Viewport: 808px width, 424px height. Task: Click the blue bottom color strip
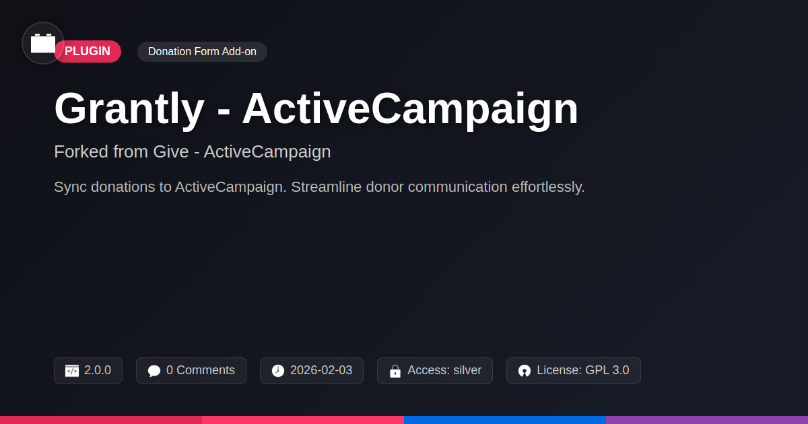point(505,420)
